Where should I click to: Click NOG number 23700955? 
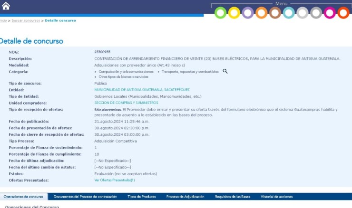(102, 52)
